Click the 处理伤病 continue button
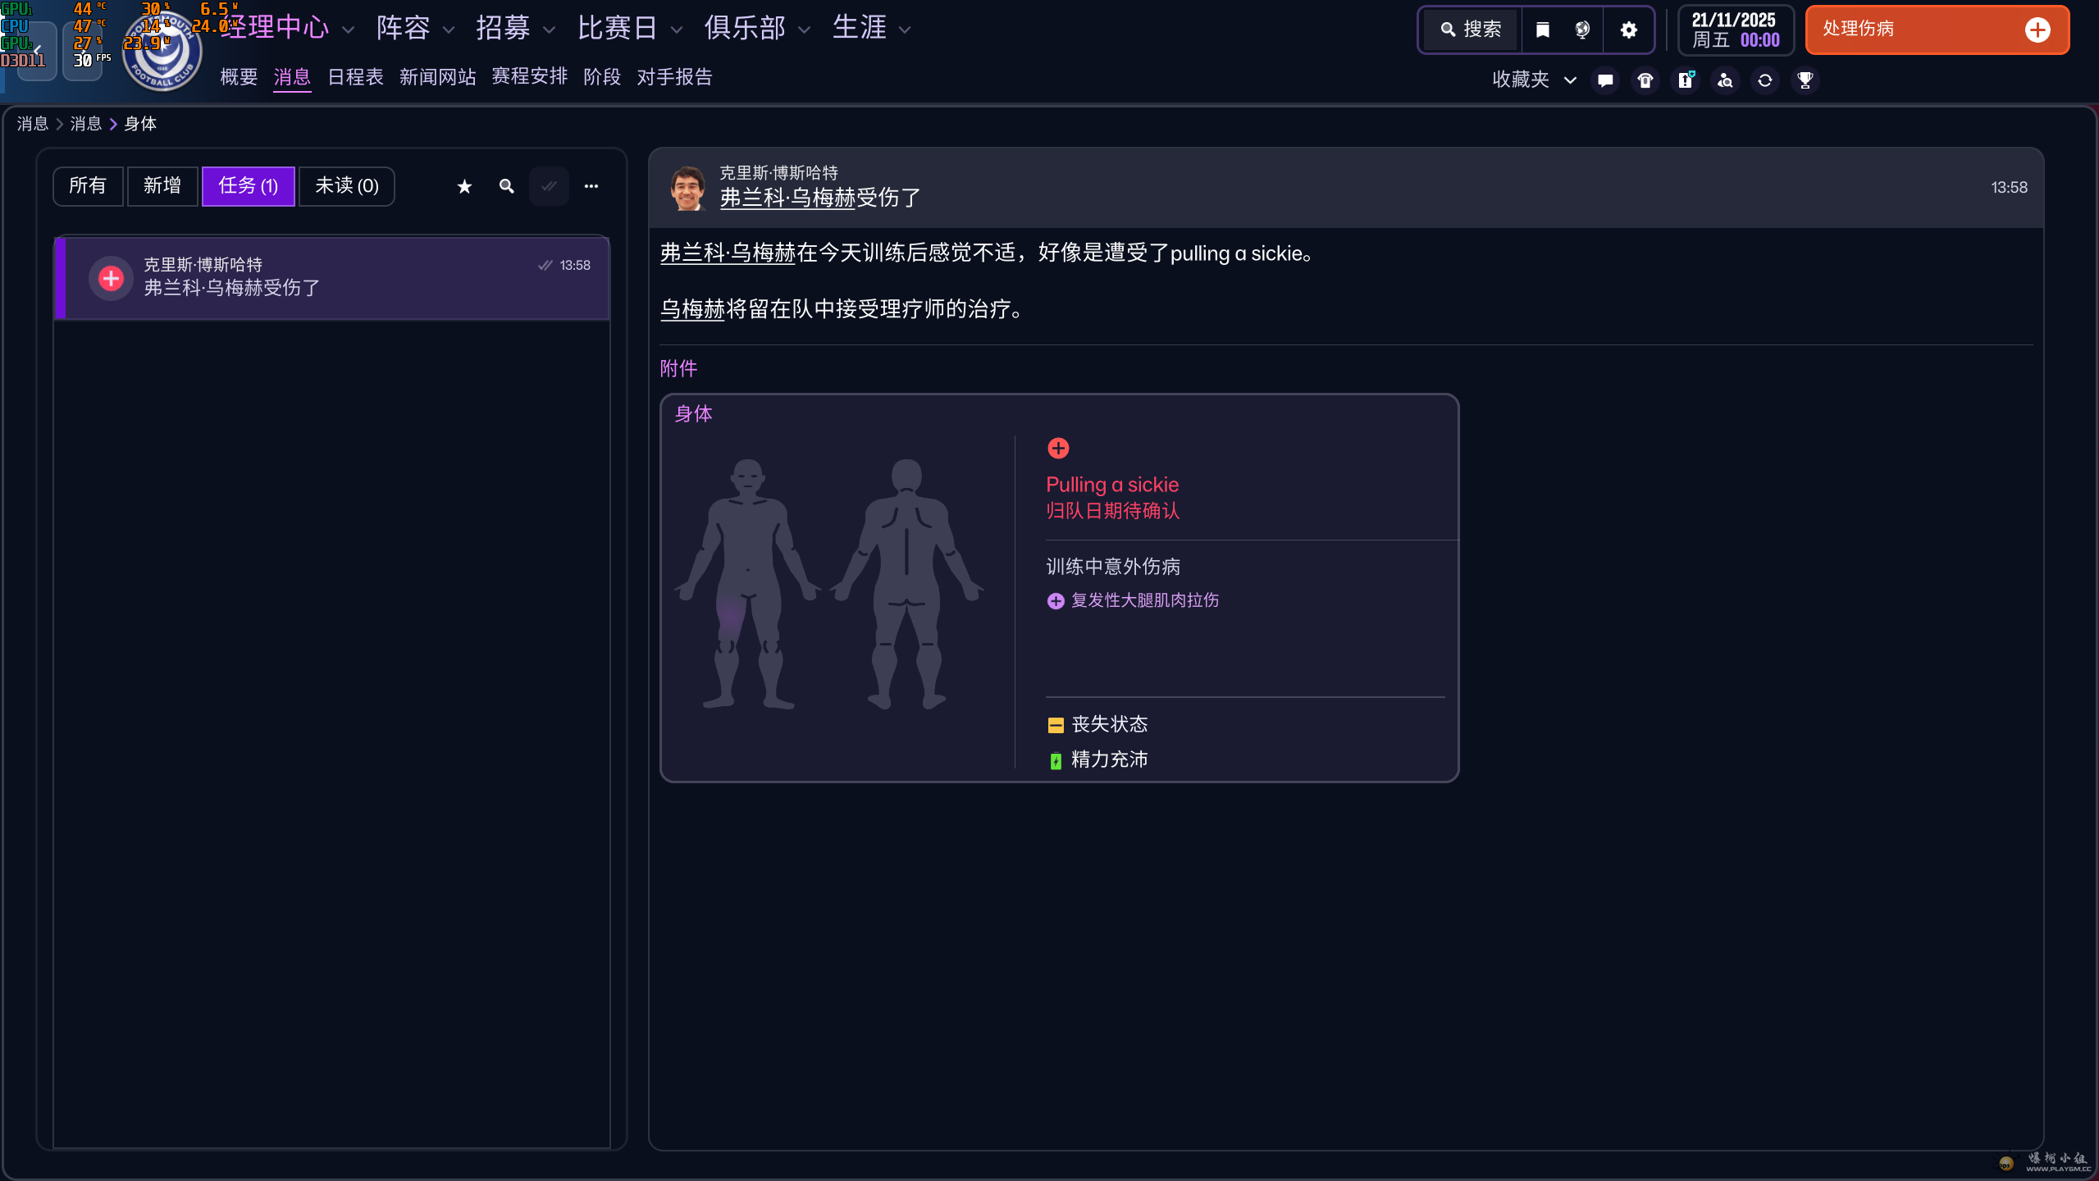 tap(1936, 30)
